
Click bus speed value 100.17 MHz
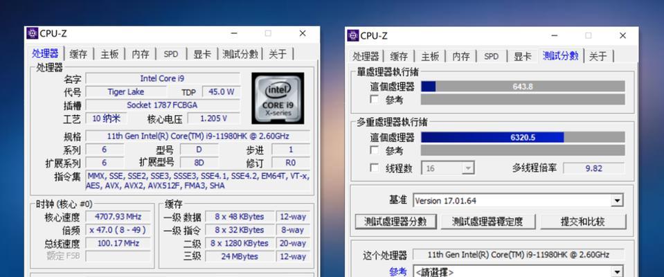118,244
